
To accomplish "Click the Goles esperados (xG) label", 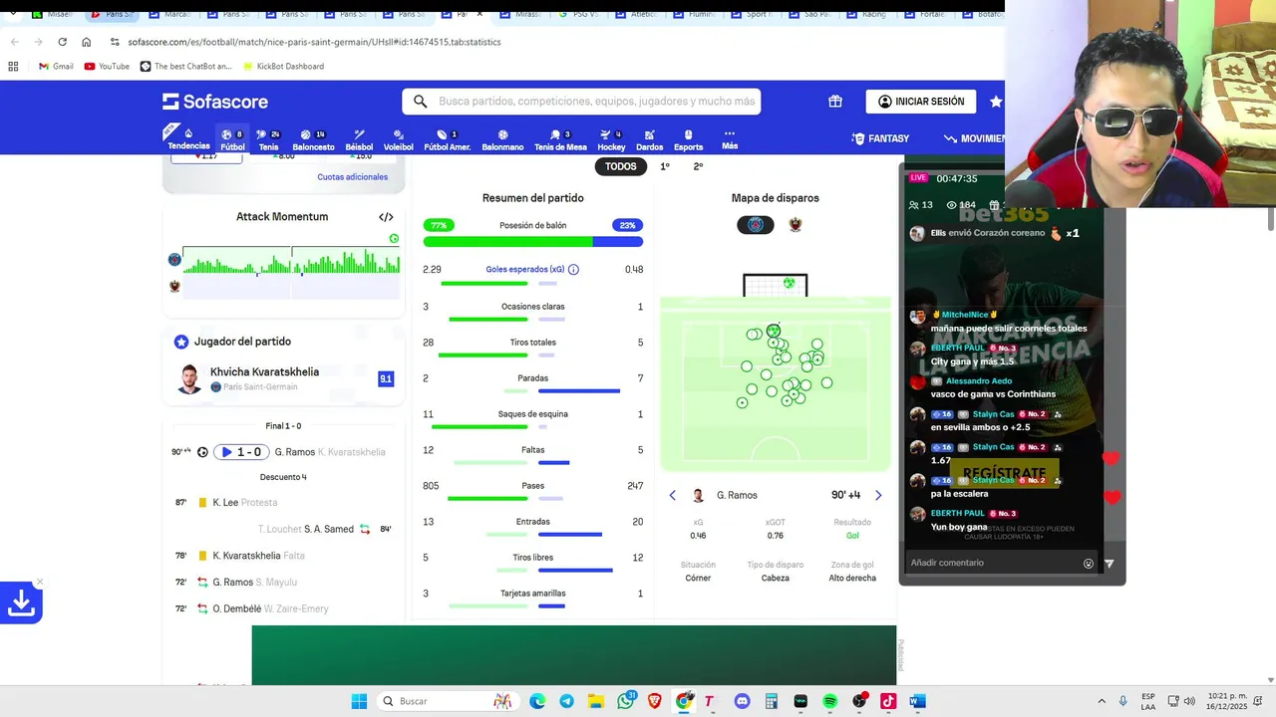I will [524, 270].
